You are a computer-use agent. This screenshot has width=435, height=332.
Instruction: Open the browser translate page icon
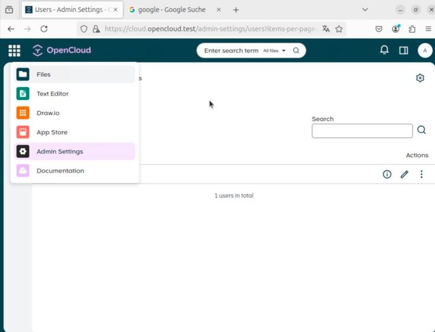click(x=326, y=29)
